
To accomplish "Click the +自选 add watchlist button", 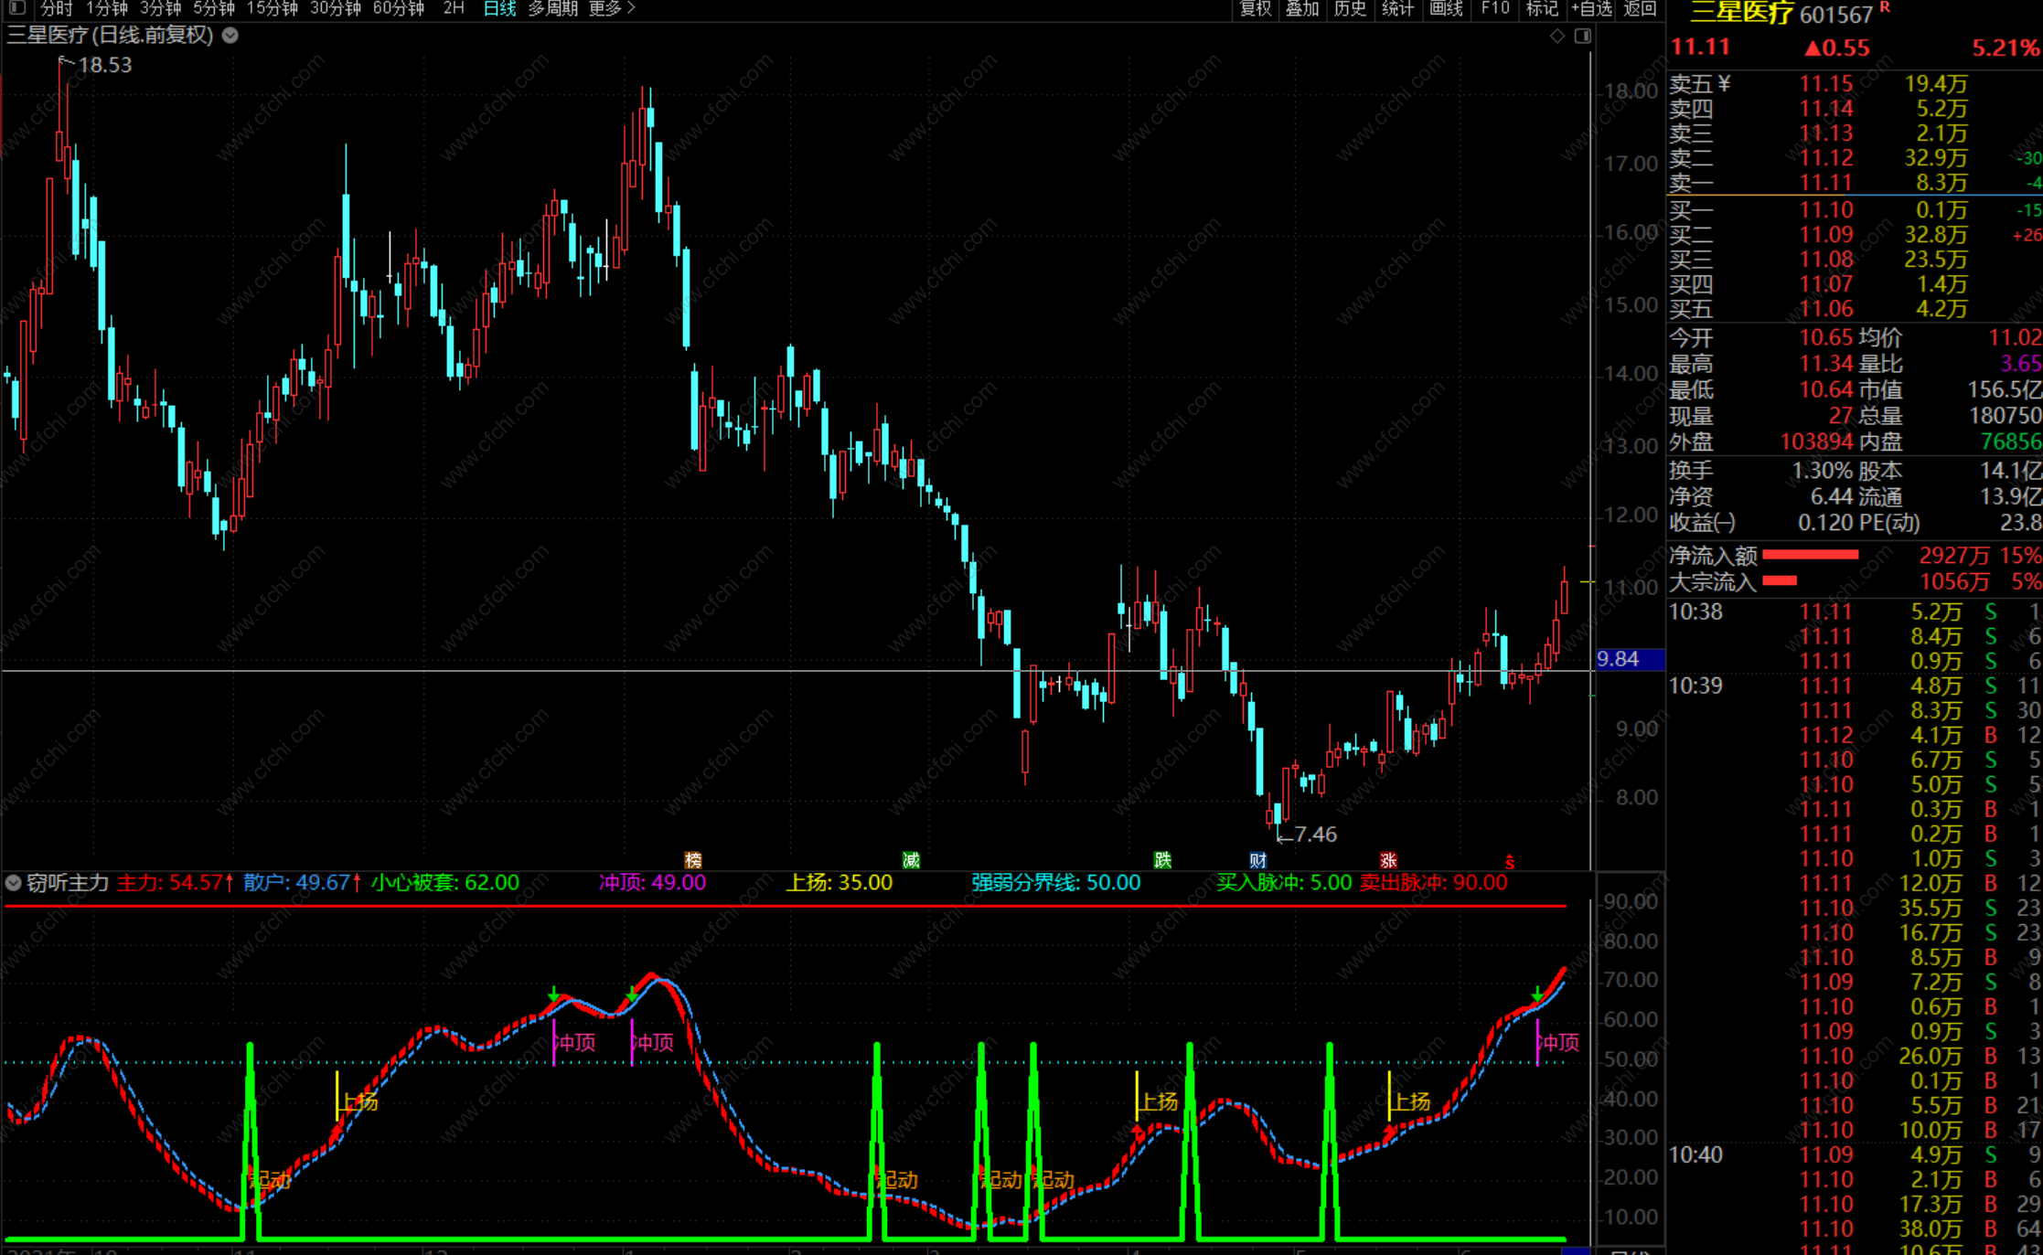I will pyautogui.click(x=1592, y=8).
